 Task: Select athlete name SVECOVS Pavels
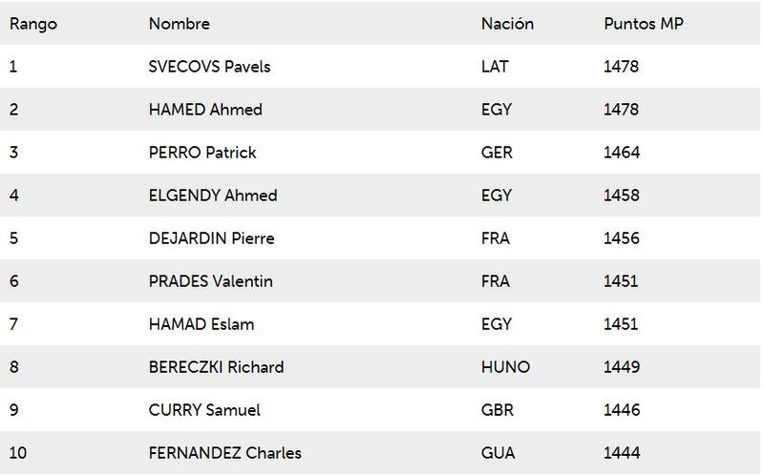209,67
